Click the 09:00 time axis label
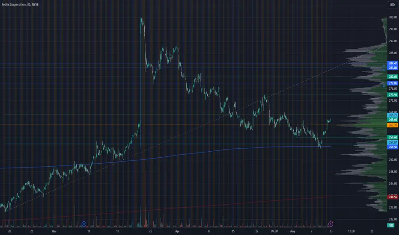Screen dimensions: 399x235 click(x=274, y=231)
